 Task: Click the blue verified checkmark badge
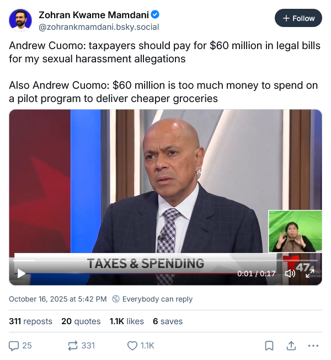[x=155, y=15]
